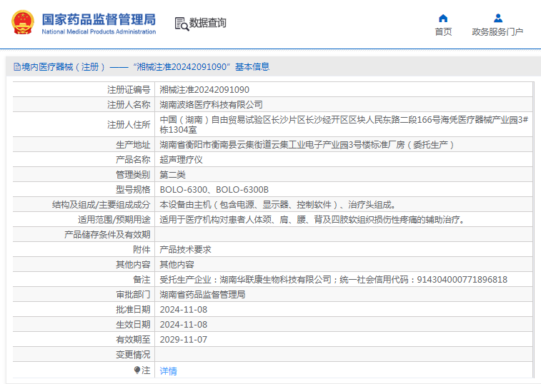This screenshot has width=541, height=384.
Task: Click the 有效期至 row label
Action: click(x=133, y=340)
